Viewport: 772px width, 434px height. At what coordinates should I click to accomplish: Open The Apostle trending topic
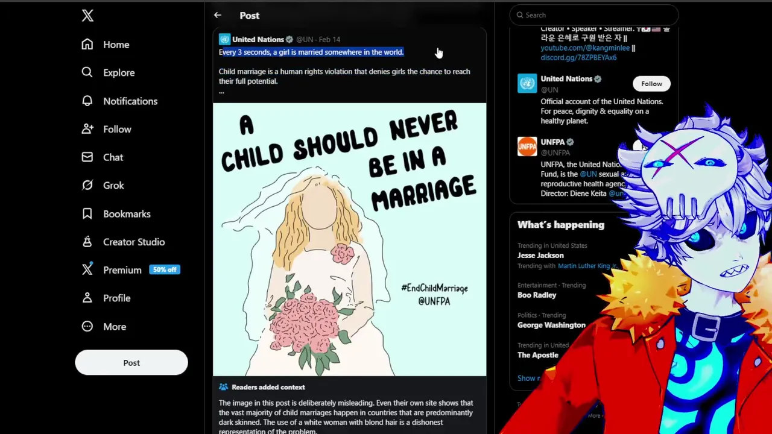(538, 355)
